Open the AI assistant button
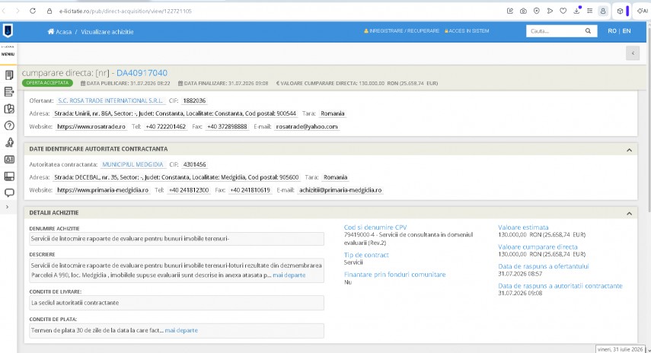Viewport: 651px width, 353px height. pos(643,11)
